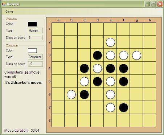The width and height of the screenshot is (164, 135).
Task: Place a disc on empty square d6
Action: coord(97,94)
